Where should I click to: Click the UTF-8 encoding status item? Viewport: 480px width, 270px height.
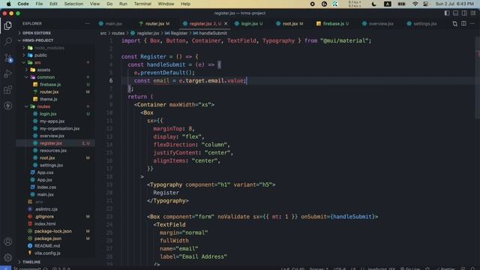click(x=339, y=268)
